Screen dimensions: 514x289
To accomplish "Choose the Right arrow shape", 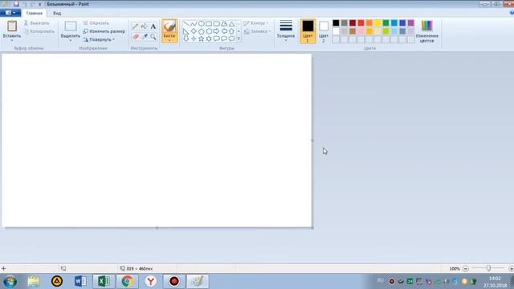I will (x=216, y=31).
